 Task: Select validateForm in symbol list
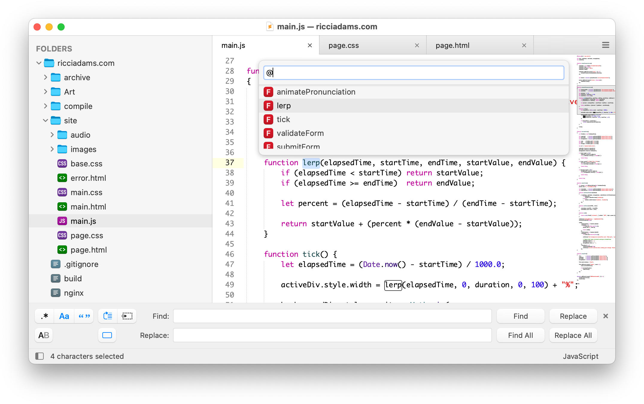300,133
